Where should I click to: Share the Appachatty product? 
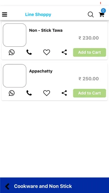click(64, 93)
